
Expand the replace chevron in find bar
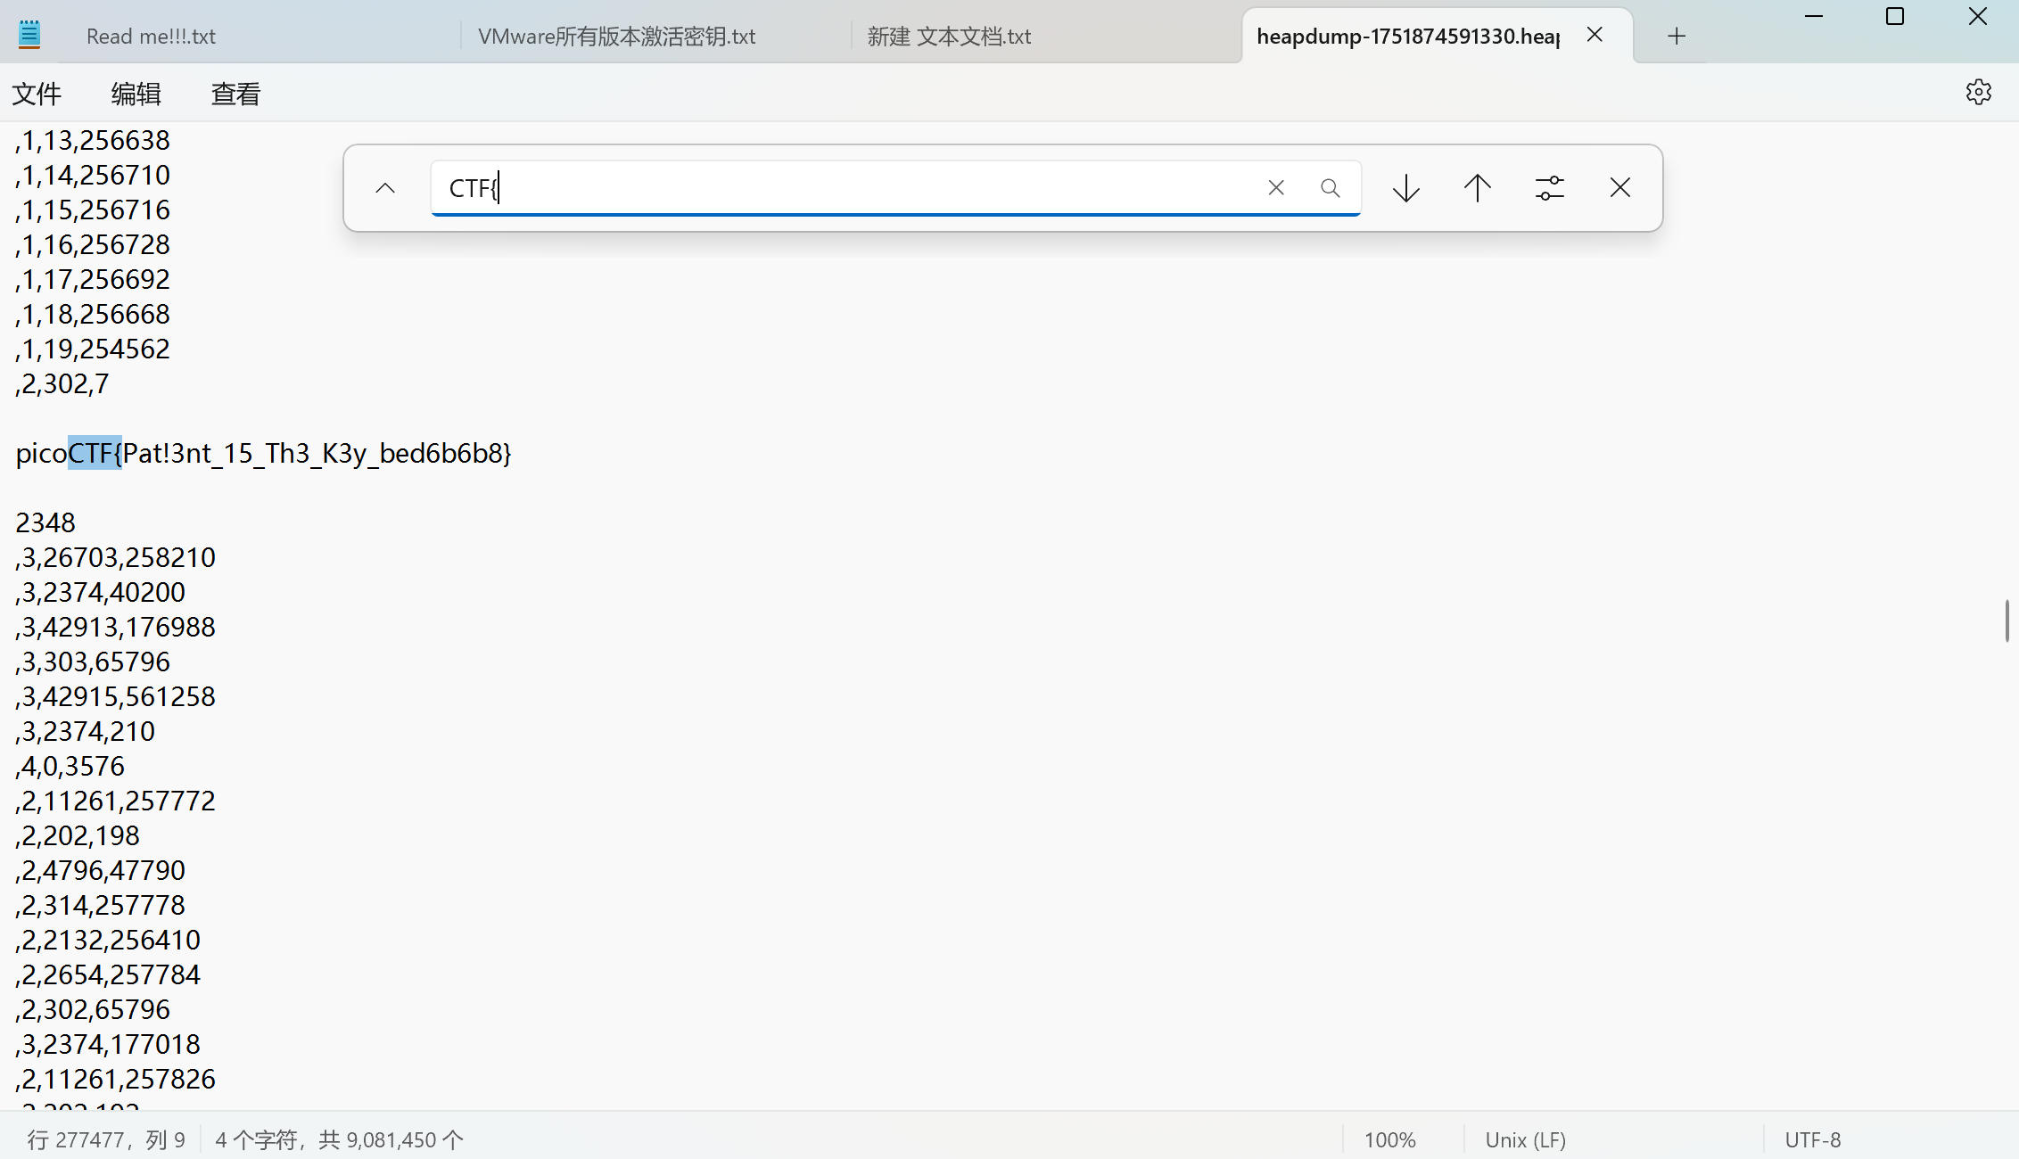(x=385, y=188)
